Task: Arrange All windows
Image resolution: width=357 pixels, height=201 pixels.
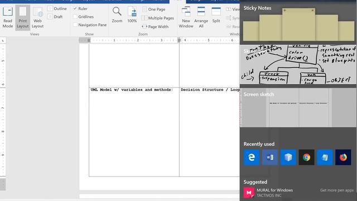Action: pyautogui.click(x=201, y=17)
